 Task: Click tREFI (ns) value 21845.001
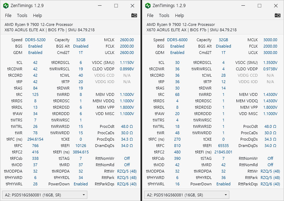click(223, 152)
